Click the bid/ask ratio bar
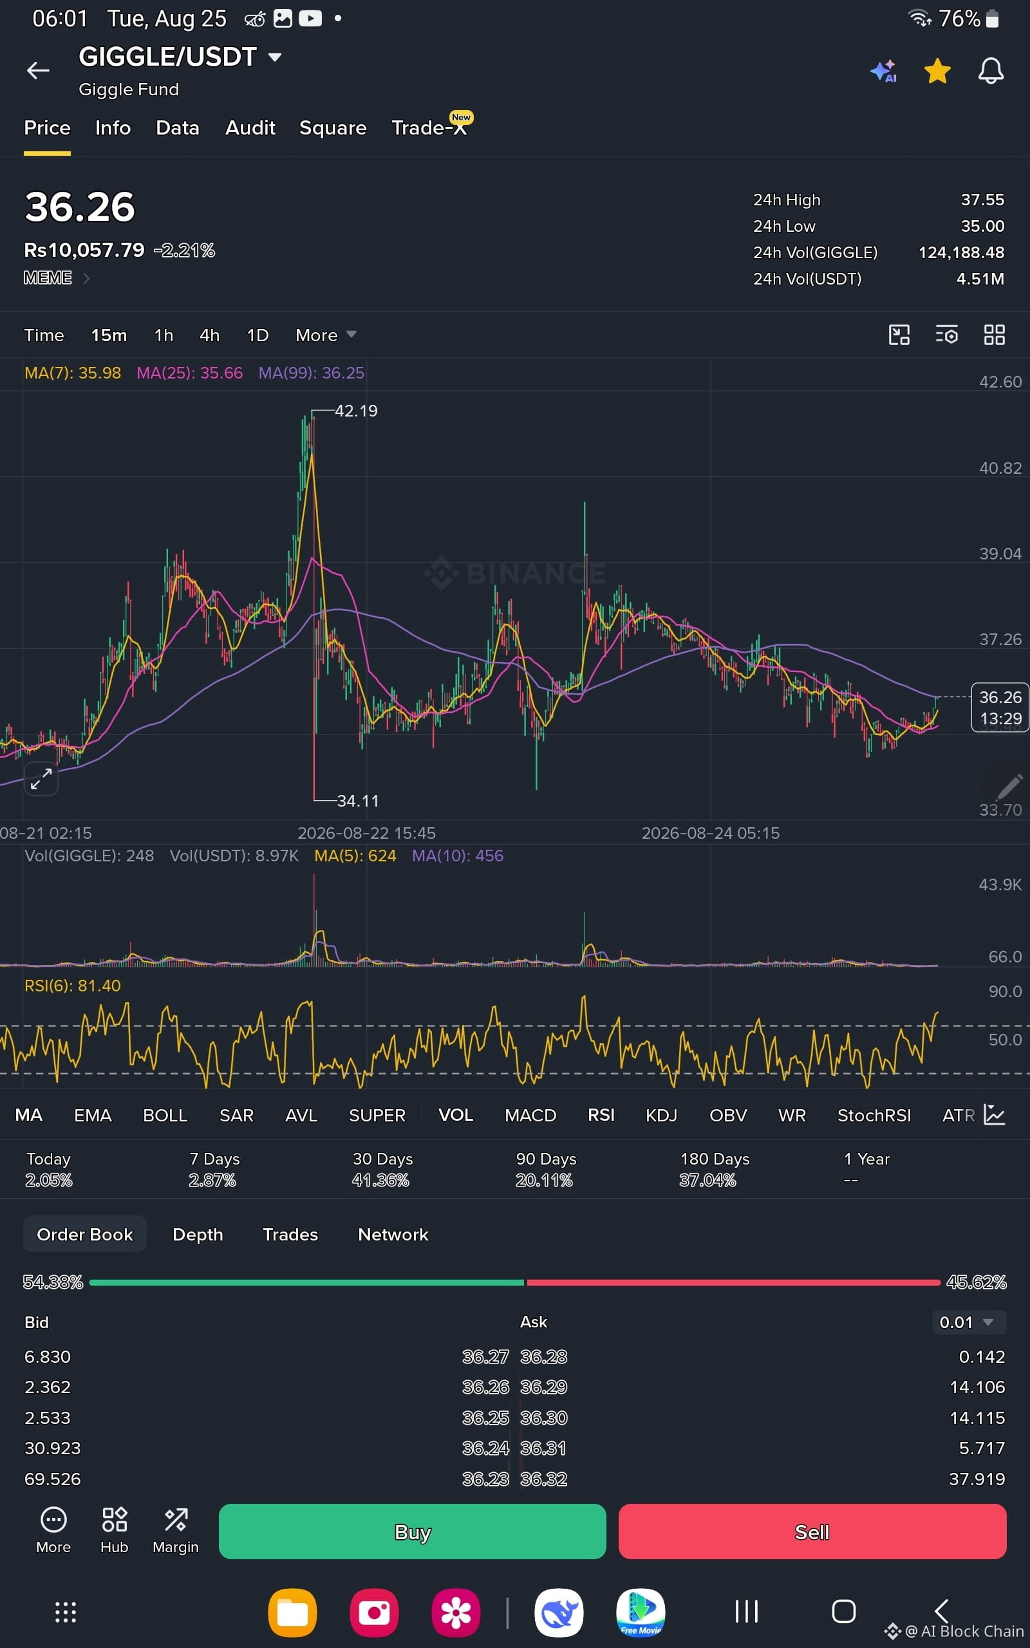The height and width of the screenshot is (1648, 1030). (x=514, y=1282)
